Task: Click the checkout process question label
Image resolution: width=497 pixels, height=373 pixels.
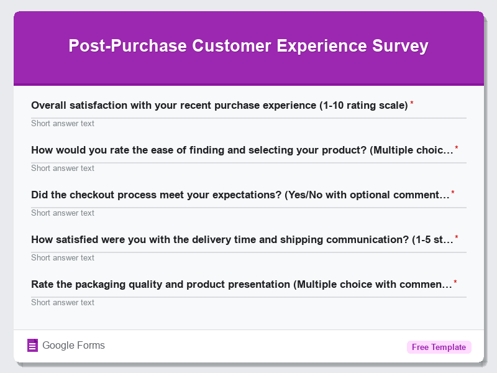Action: point(242,195)
